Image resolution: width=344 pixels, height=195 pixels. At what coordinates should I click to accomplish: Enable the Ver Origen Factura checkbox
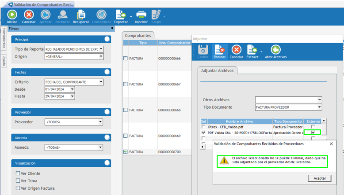(x=18, y=188)
